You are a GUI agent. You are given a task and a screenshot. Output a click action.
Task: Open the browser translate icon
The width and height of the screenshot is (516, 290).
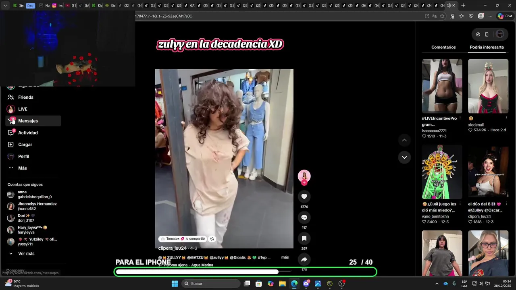click(x=435, y=16)
